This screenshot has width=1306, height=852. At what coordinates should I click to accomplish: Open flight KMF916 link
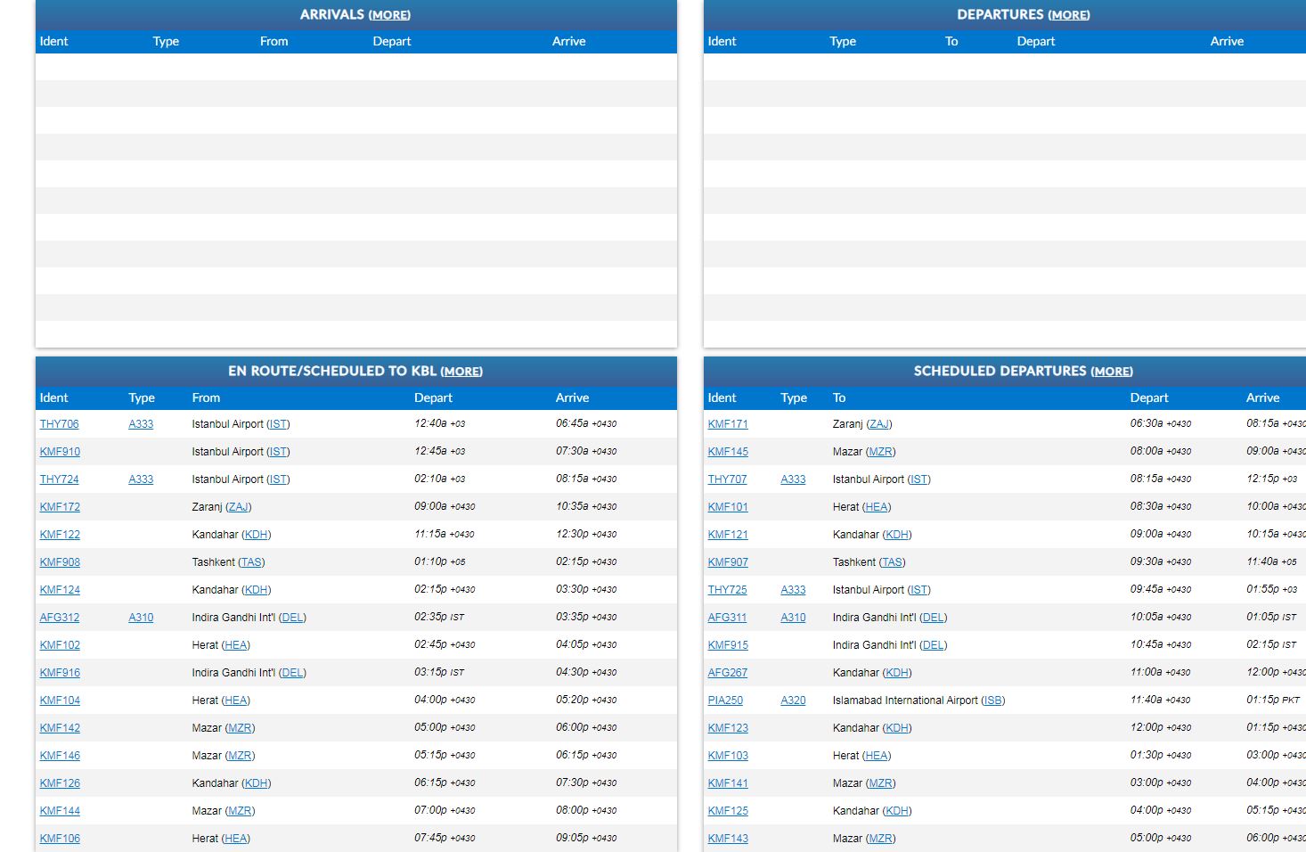tap(60, 673)
